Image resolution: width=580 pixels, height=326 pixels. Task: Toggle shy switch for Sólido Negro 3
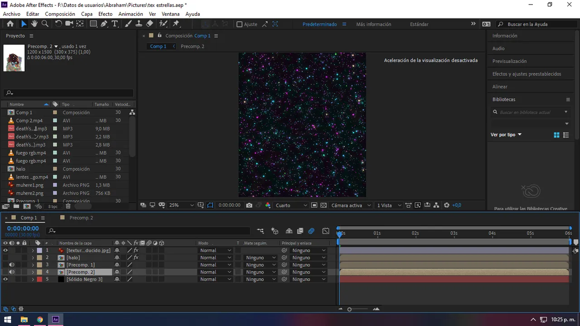(117, 279)
